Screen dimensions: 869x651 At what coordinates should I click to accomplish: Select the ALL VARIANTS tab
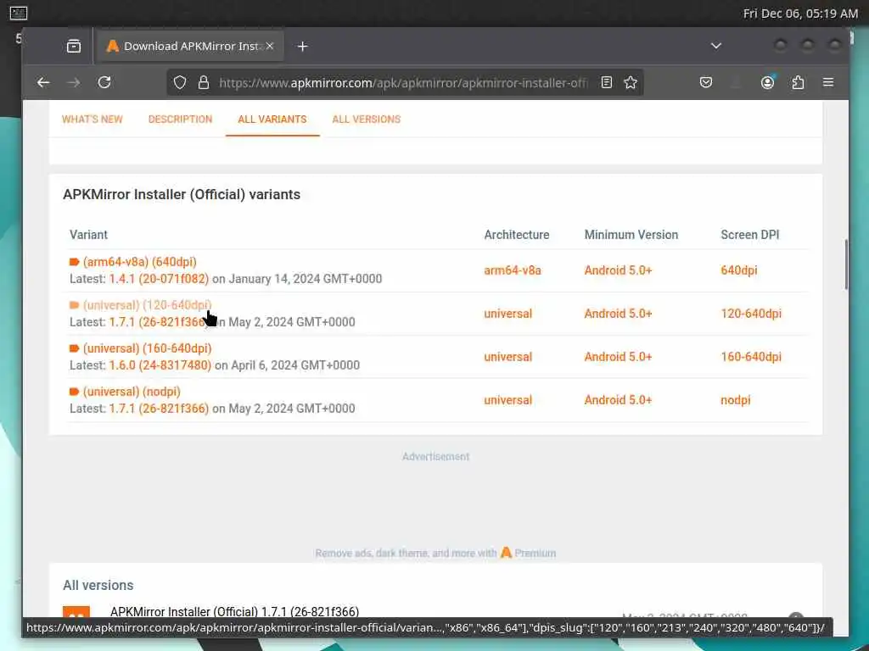[272, 119]
